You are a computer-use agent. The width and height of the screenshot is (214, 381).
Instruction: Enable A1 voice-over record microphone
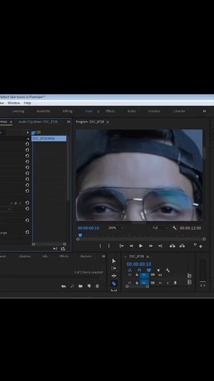[175, 283]
